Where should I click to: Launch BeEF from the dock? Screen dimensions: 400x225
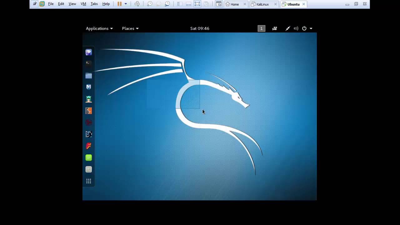click(x=89, y=134)
